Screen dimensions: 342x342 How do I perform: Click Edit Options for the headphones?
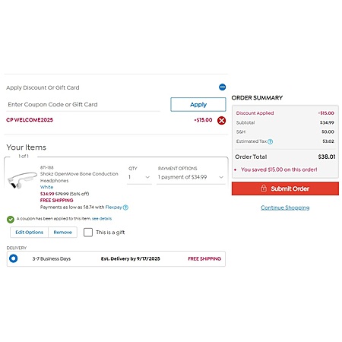point(29,233)
